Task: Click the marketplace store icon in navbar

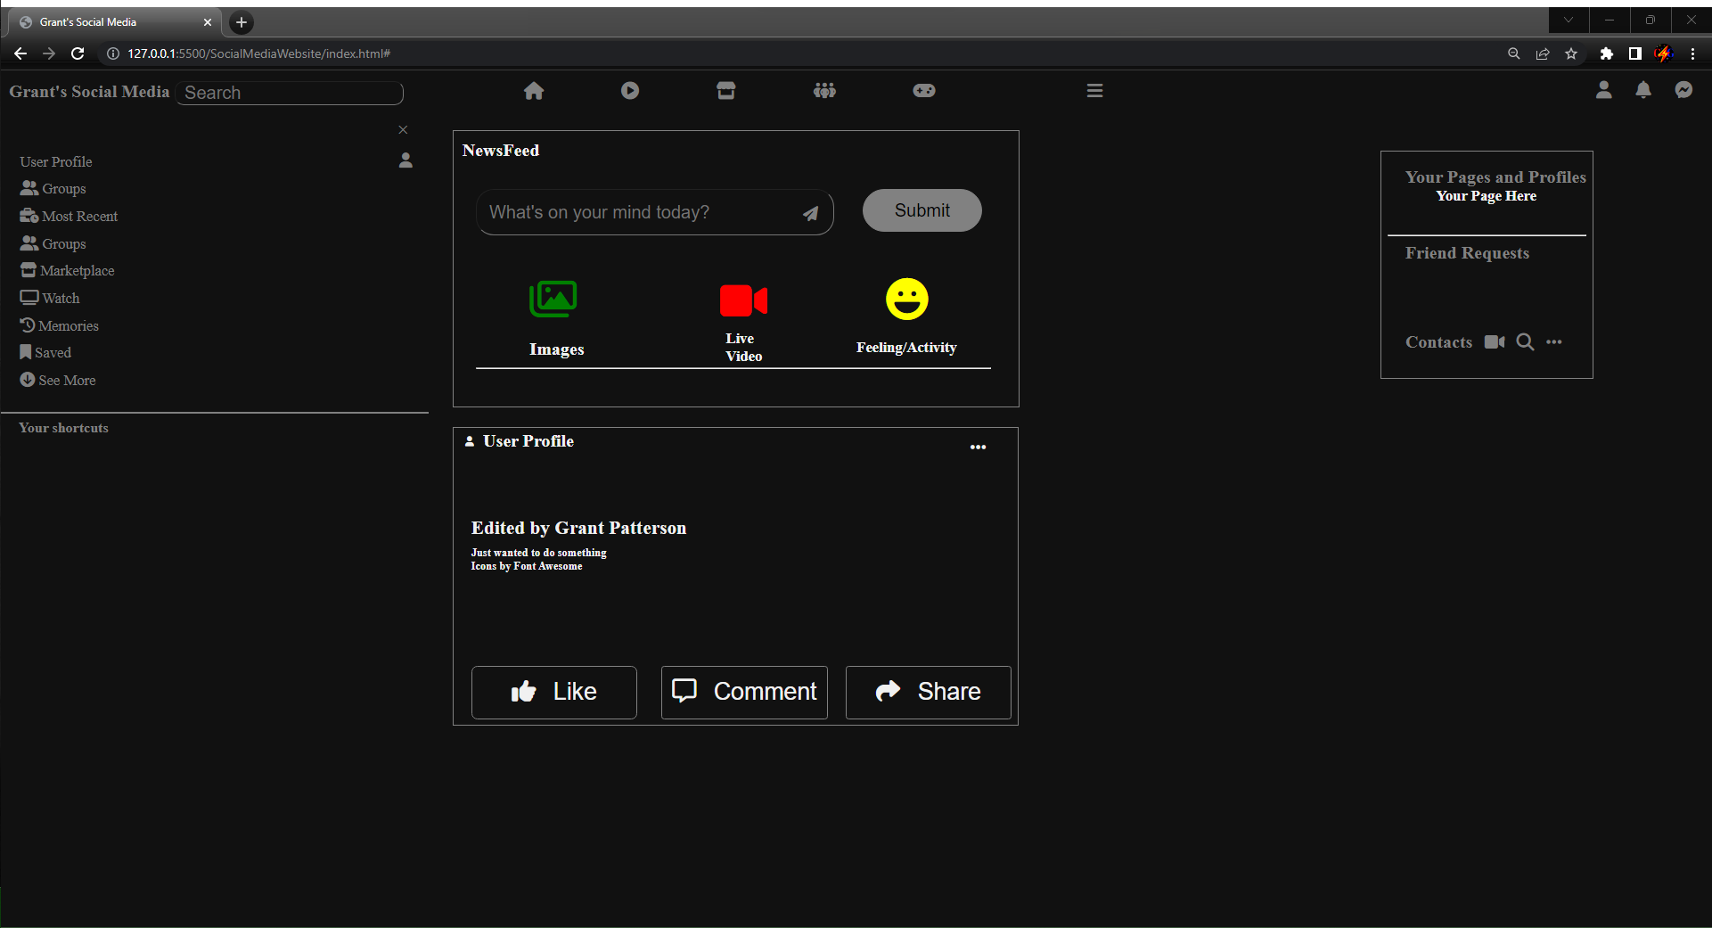Action: pos(726,91)
